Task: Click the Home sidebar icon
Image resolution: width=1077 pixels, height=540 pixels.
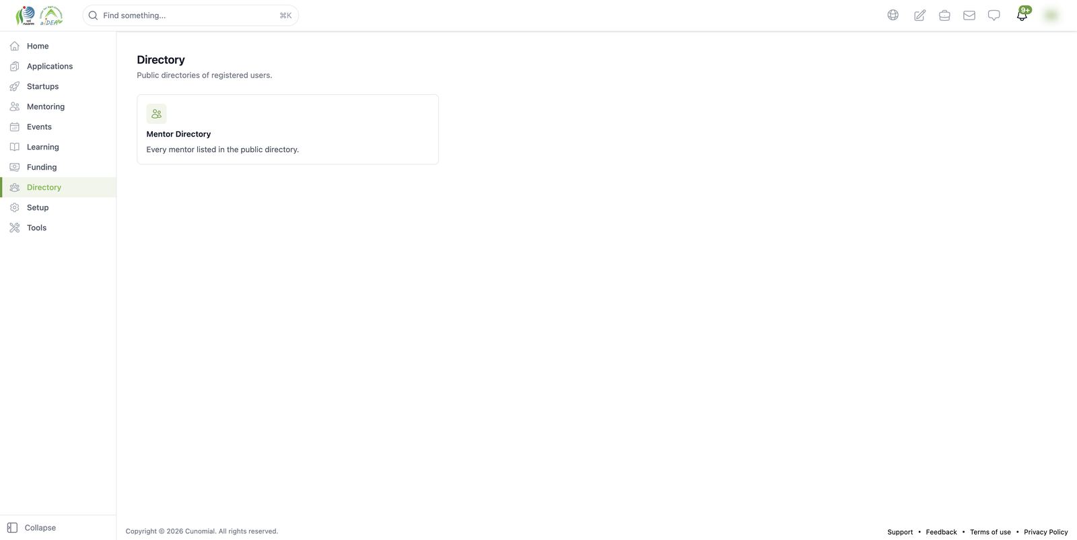Action: point(14,46)
